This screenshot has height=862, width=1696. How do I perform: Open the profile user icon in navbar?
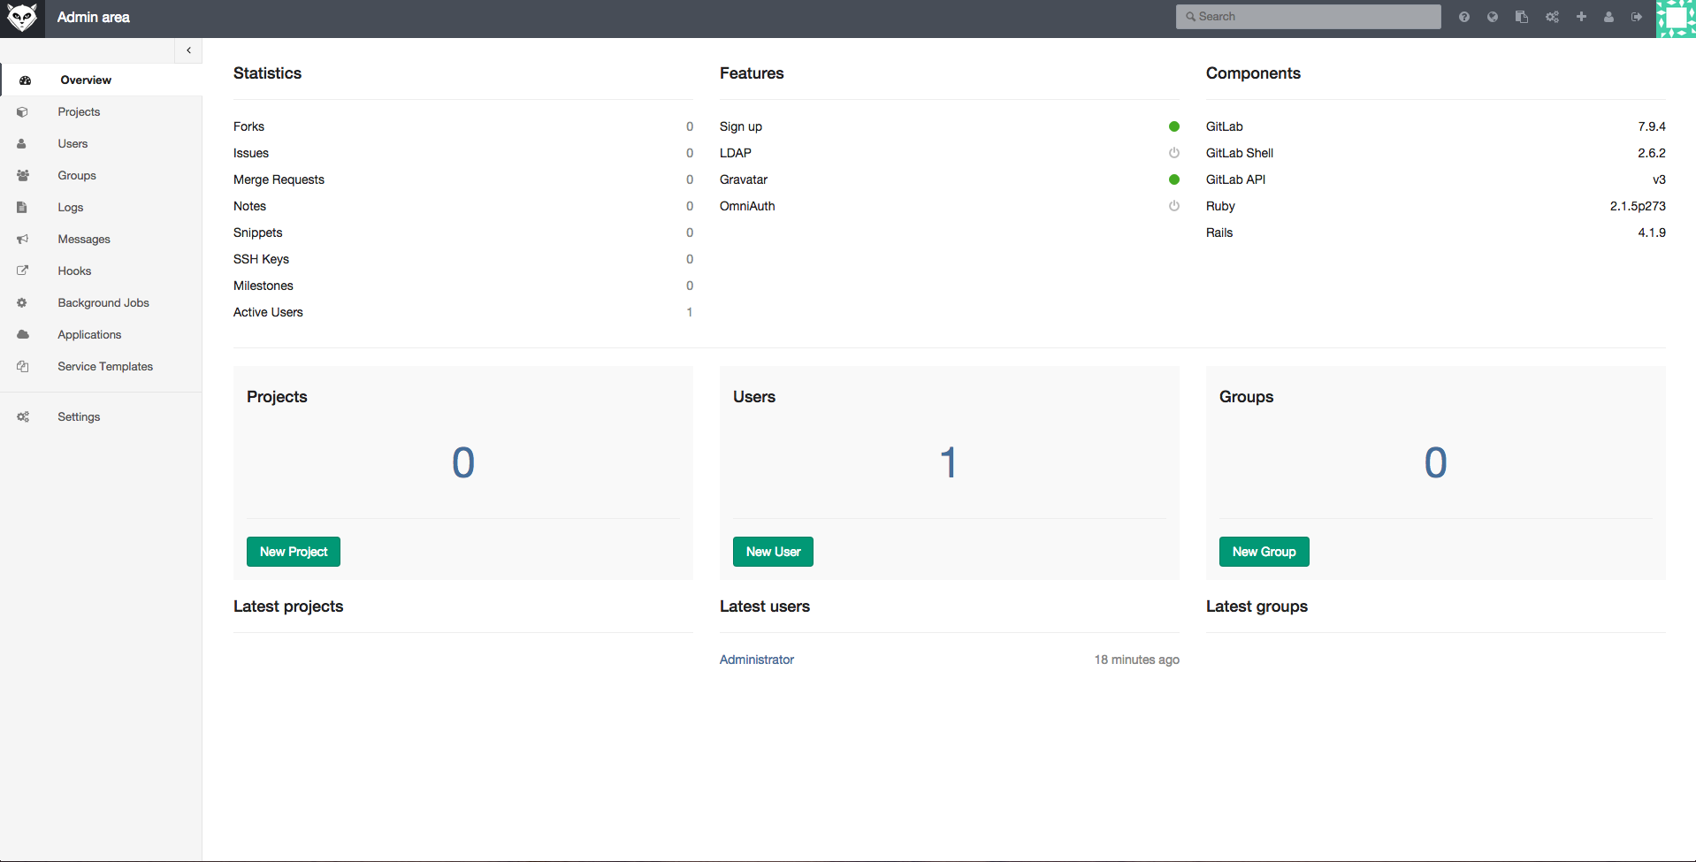1608,17
